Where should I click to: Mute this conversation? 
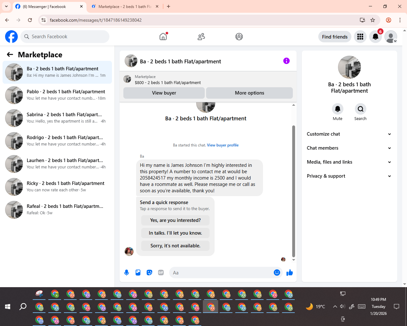[x=338, y=109]
